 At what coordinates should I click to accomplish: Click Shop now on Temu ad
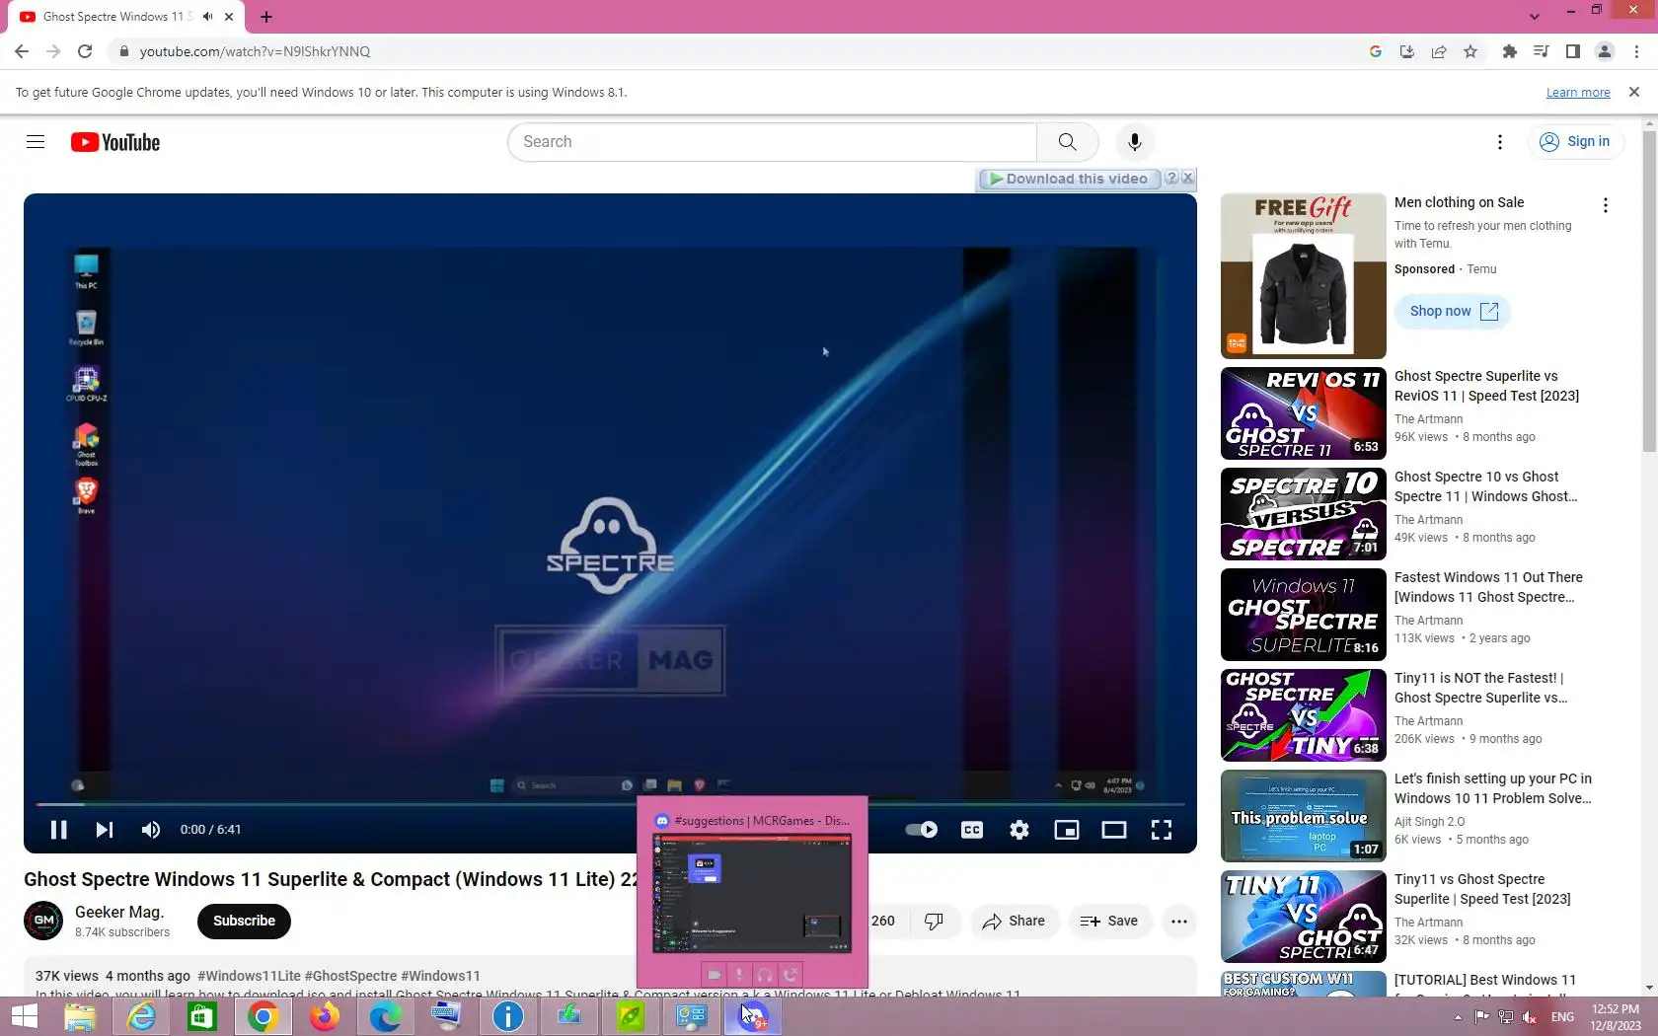(x=1453, y=311)
